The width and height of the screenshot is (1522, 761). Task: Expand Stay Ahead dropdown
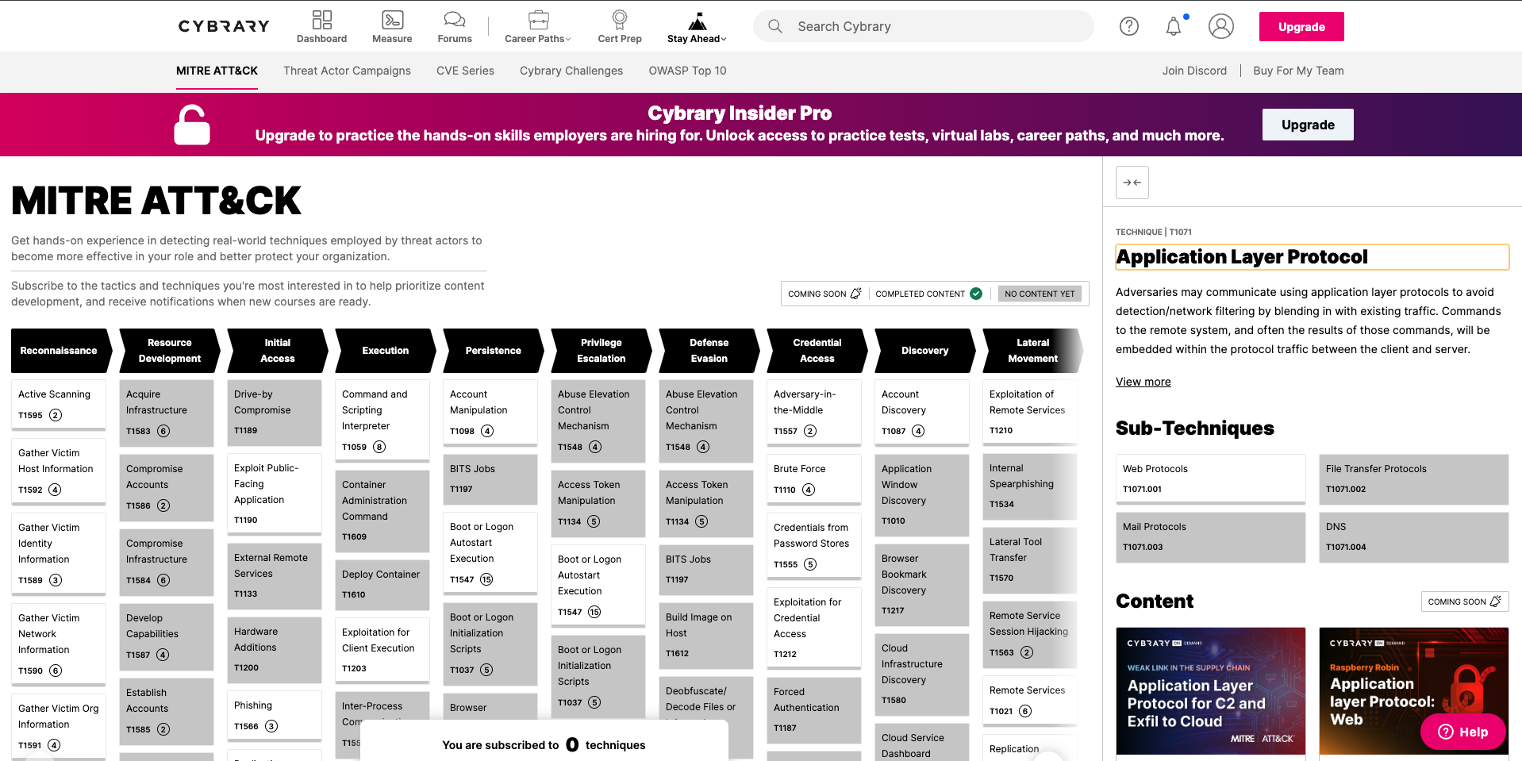coord(697,27)
